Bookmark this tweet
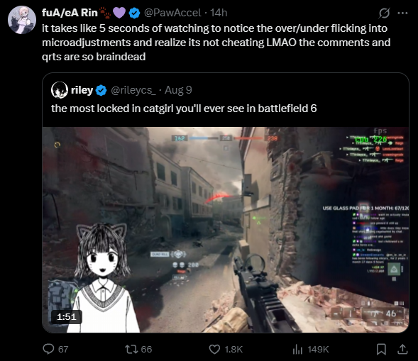The image size is (418, 361). coord(381,349)
